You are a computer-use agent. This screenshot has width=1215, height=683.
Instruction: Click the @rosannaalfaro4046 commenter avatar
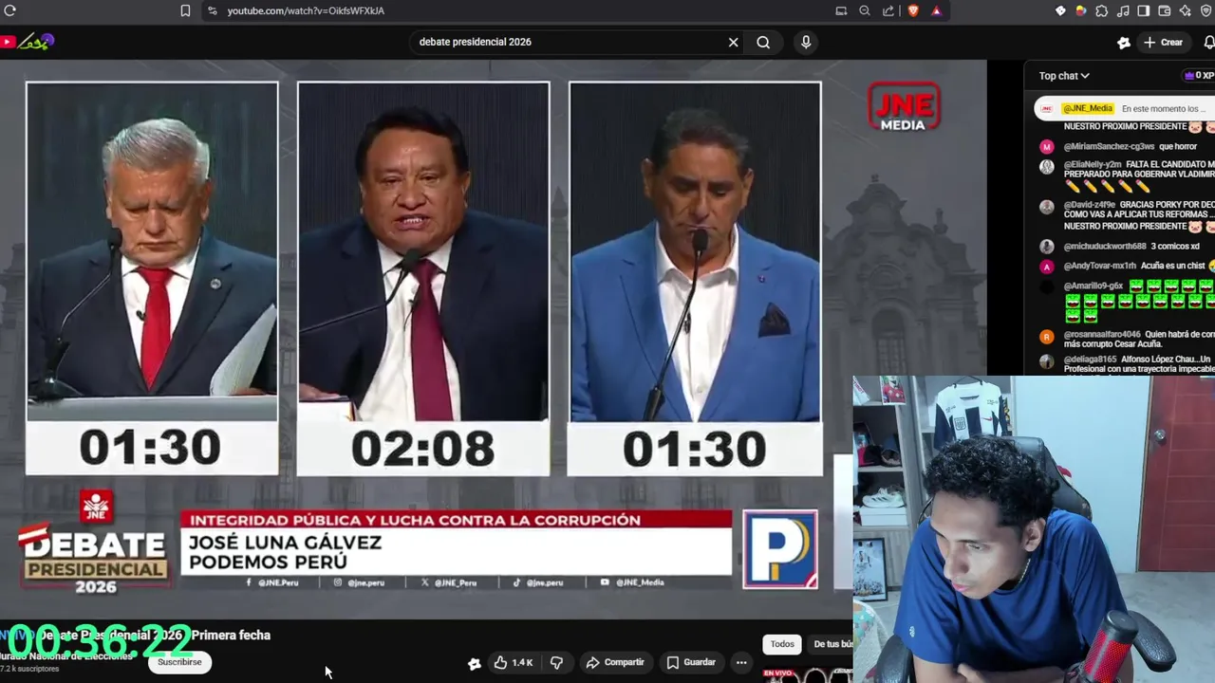(1047, 337)
